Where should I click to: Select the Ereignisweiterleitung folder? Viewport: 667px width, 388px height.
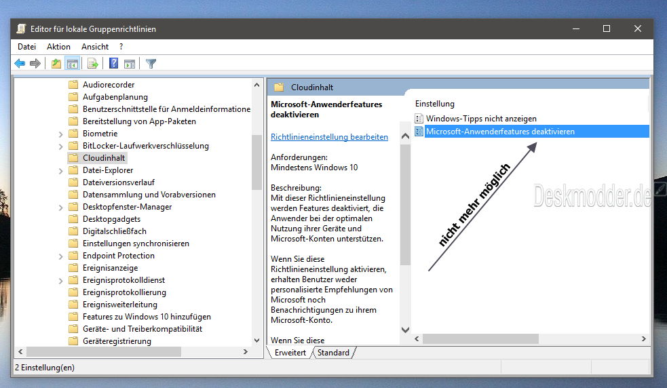click(x=120, y=305)
